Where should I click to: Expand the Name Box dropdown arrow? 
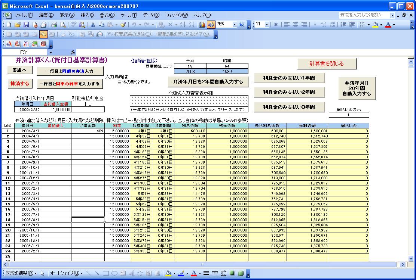click(x=51, y=52)
